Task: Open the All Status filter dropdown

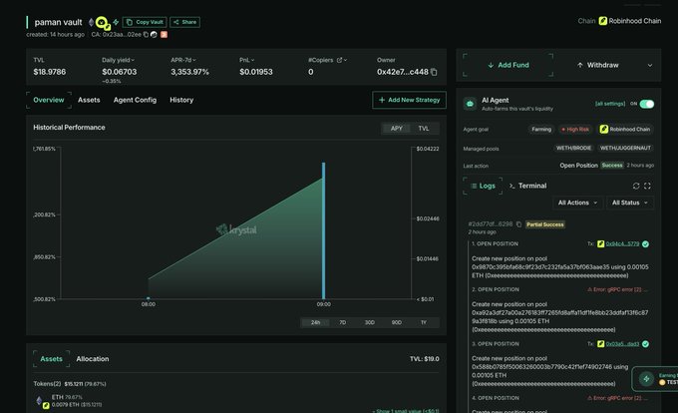Action: [630, 203]
